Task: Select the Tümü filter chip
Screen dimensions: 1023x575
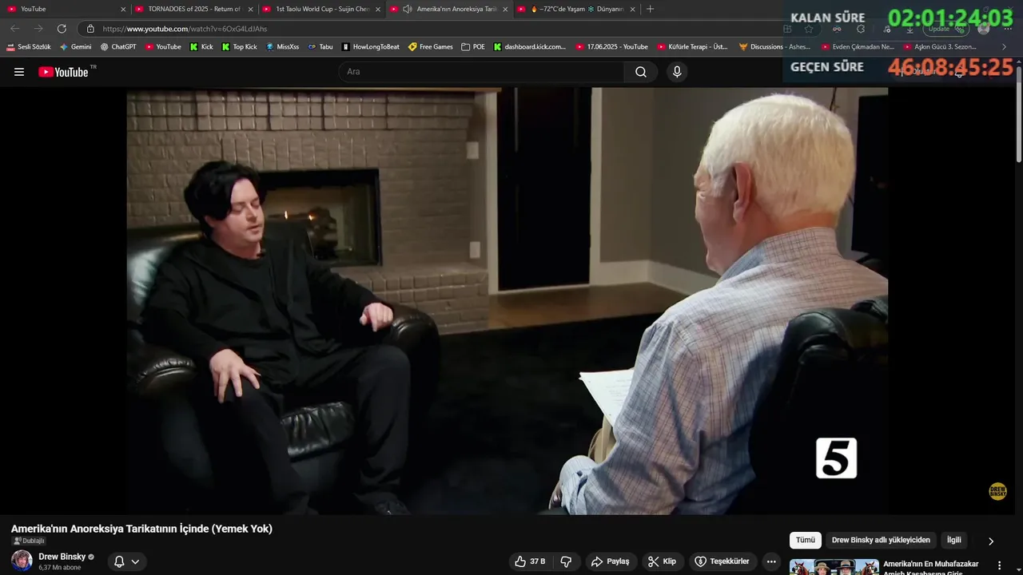Action: (x=806, y=540)
